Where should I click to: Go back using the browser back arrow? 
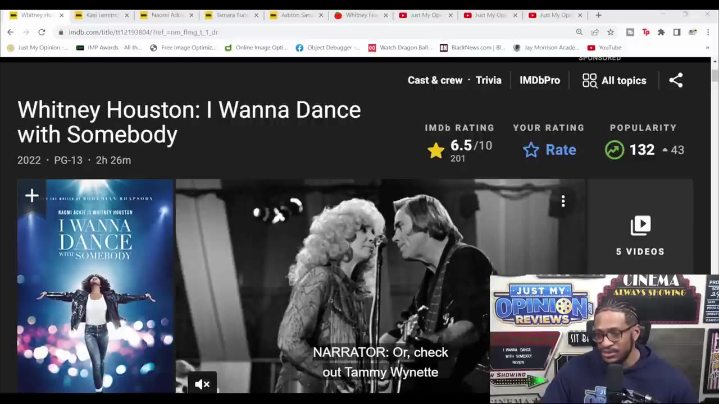10,32
